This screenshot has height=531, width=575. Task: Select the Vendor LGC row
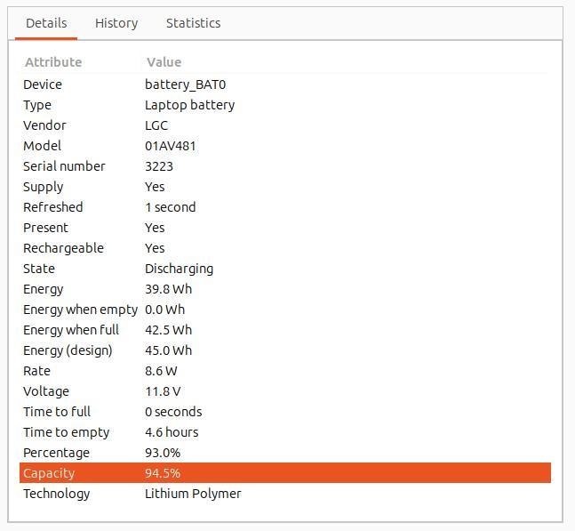pos(285,125)
